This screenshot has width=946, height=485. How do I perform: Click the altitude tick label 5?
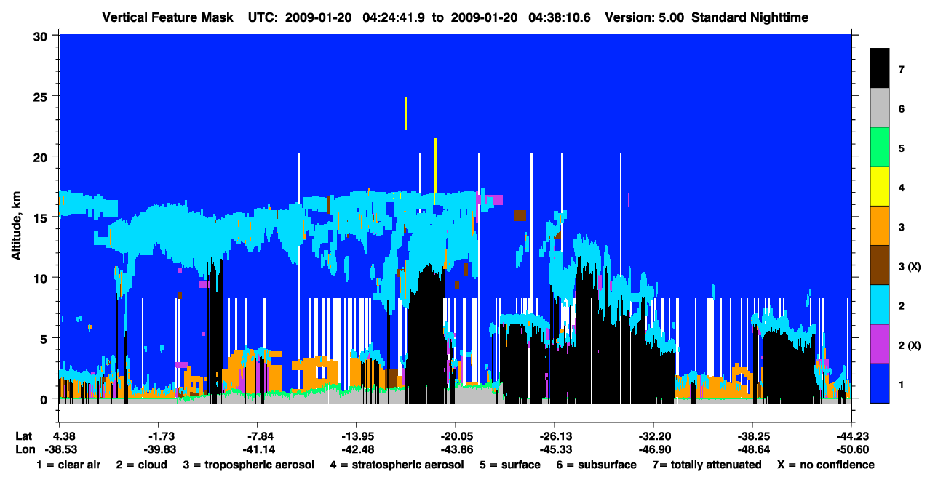(45, 338)
